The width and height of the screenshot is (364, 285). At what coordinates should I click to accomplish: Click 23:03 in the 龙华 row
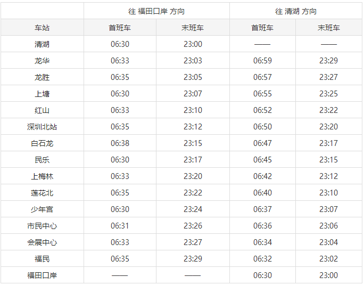click(193, 61)
